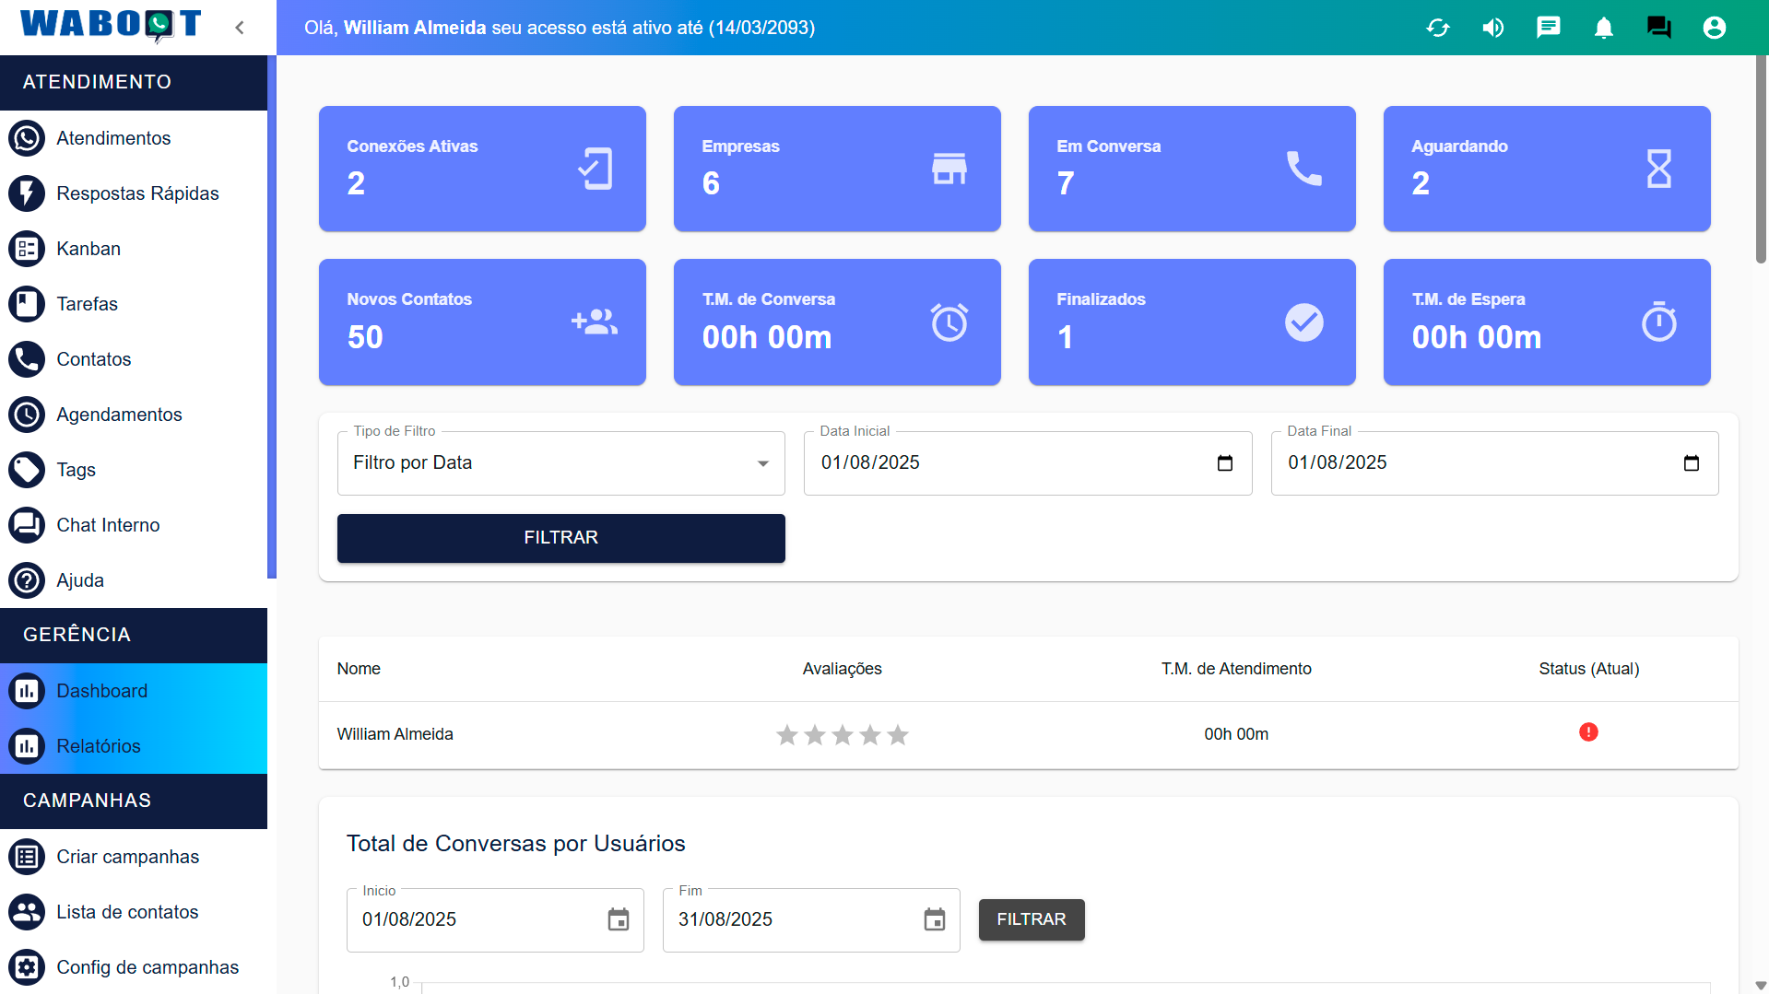
Task: Click the Relatórios chart icon
Action: coord(27,746)
